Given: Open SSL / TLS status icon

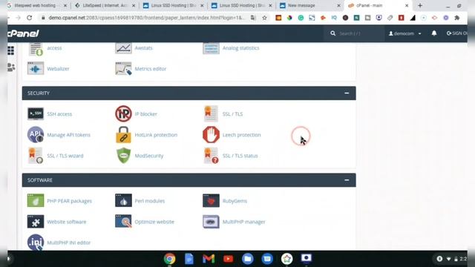Looking at the screenshot, I should tap(211, 156).
